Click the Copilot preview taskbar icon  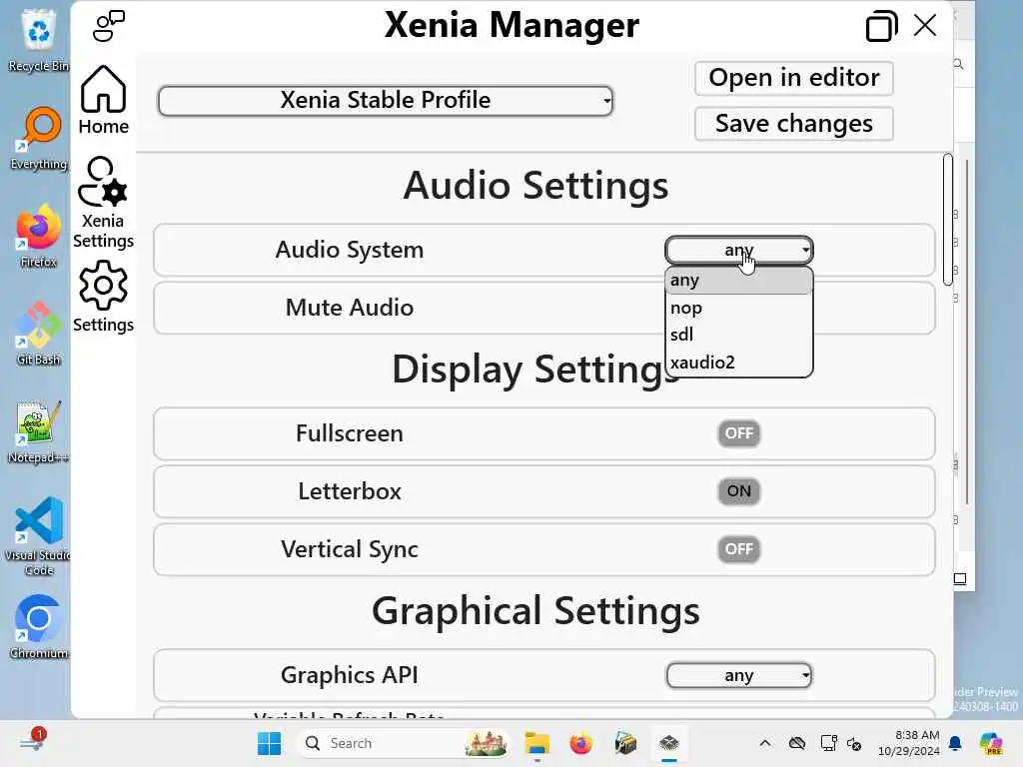click(991, 743)
